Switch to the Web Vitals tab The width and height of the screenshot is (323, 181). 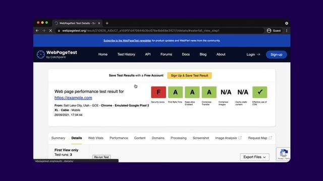[x=96, y=138]
